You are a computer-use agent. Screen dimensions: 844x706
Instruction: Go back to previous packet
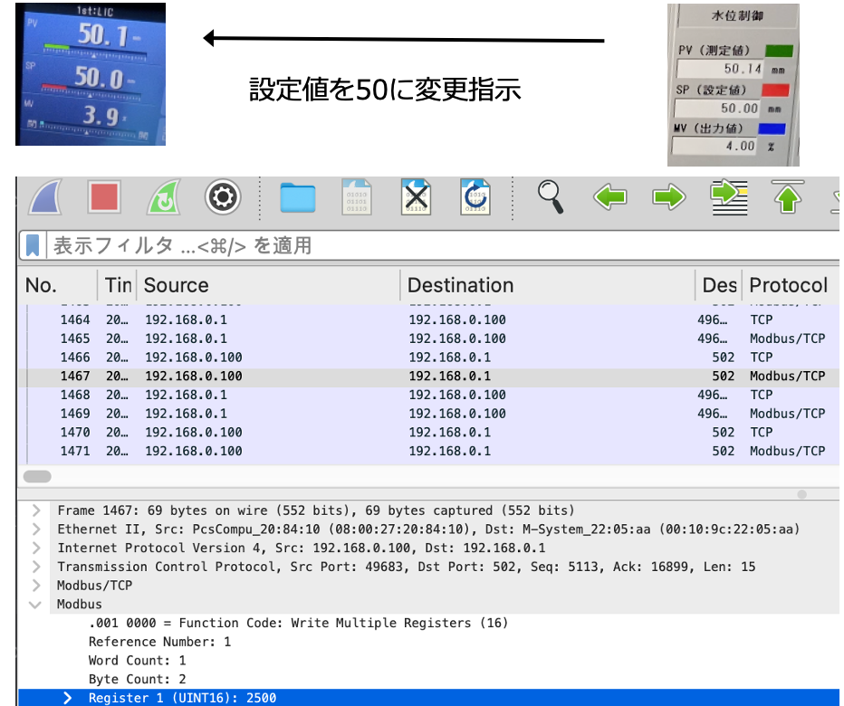pos(609,197)
